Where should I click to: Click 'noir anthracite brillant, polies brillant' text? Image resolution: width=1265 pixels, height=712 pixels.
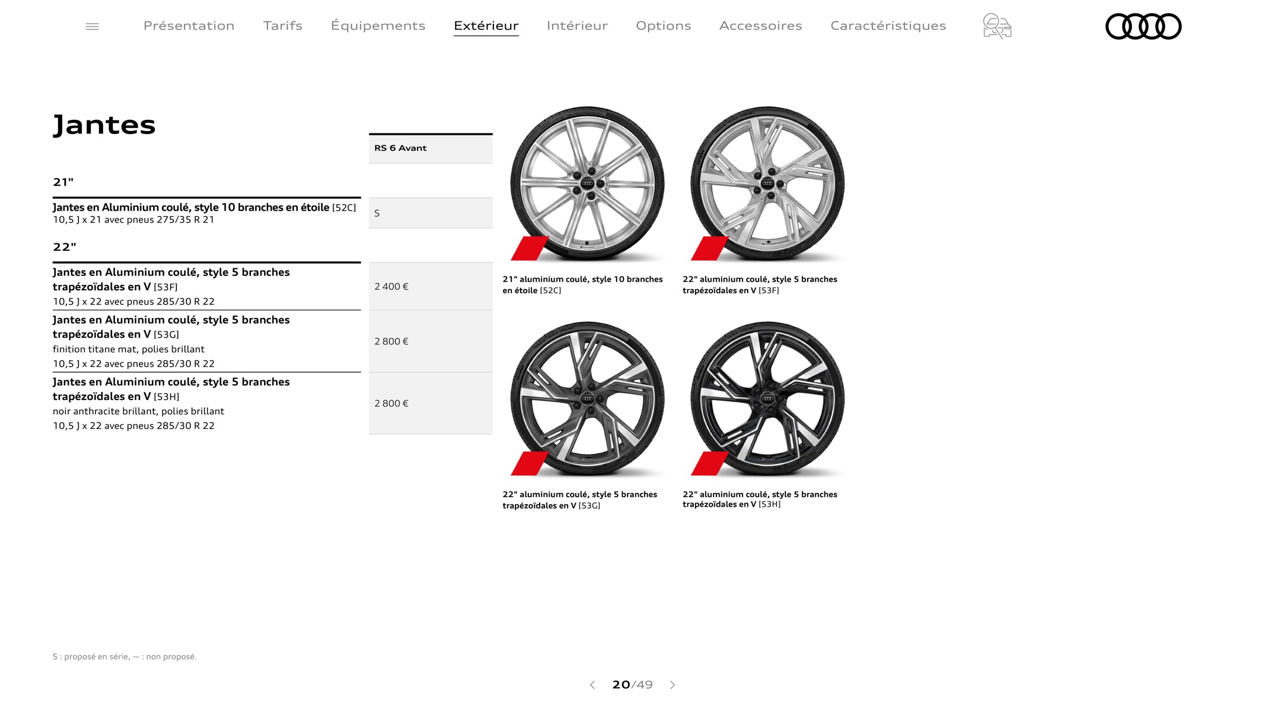[x=138, y=411]
